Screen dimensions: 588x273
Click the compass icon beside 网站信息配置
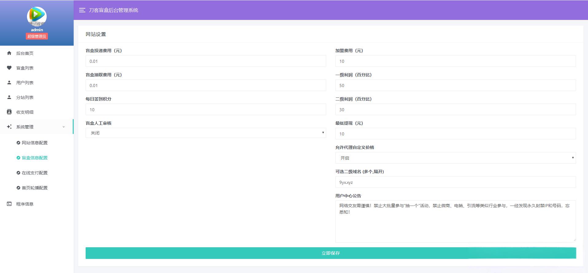(x=18, y=143)
